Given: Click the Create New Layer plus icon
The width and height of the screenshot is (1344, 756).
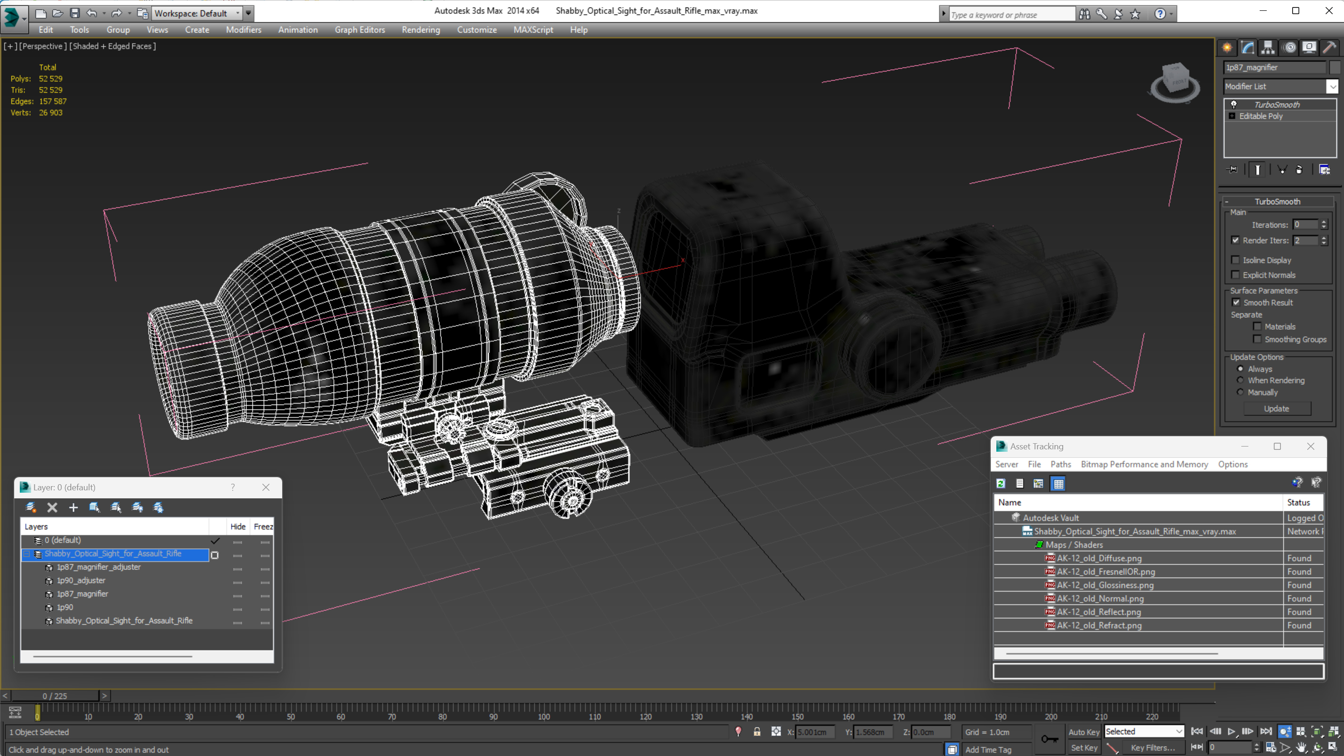Looking at the screenshot, I should click(x=73, y=507).
